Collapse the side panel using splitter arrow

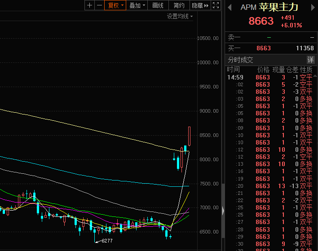(223, 209)
